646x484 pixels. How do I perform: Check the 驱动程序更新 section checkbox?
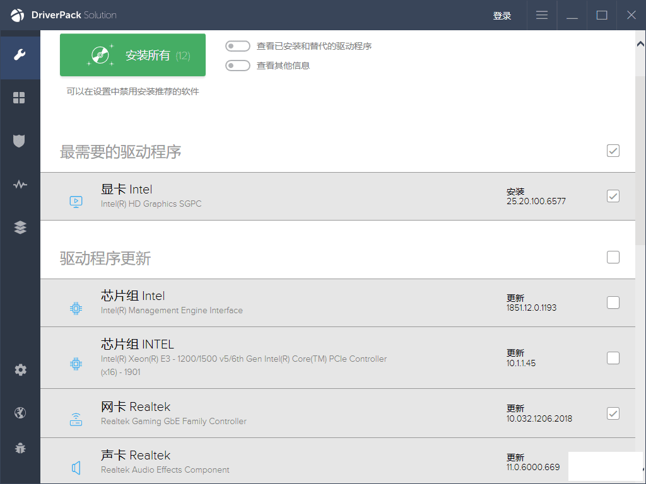(613, 257)
